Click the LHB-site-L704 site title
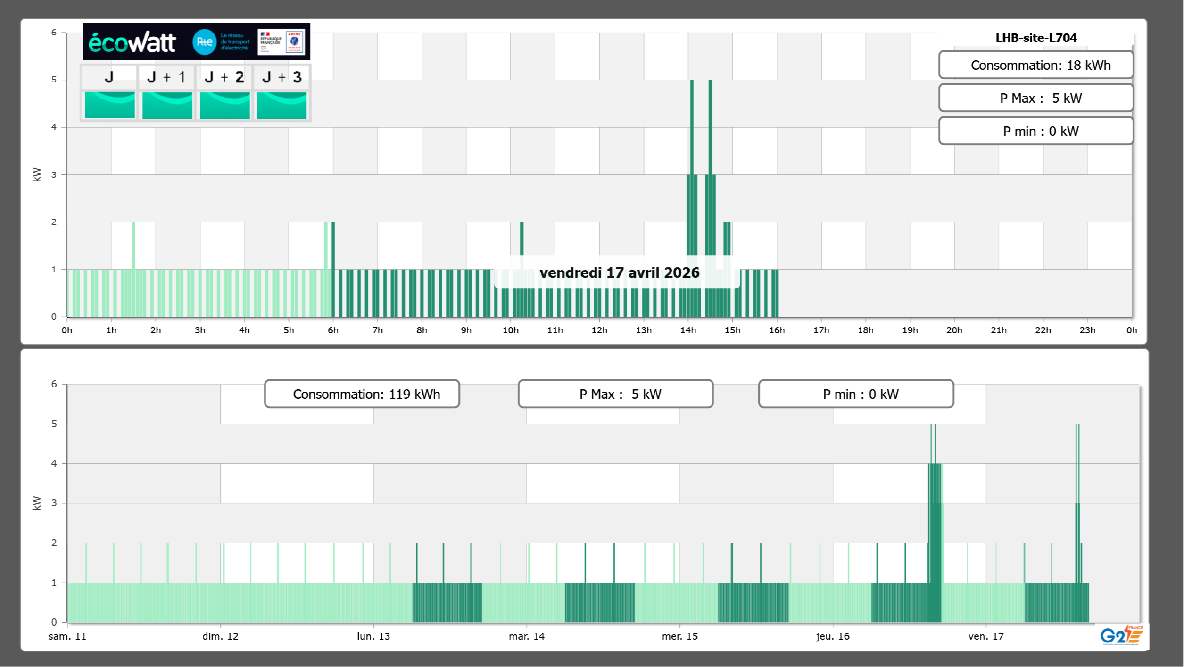 (1035, 38)
